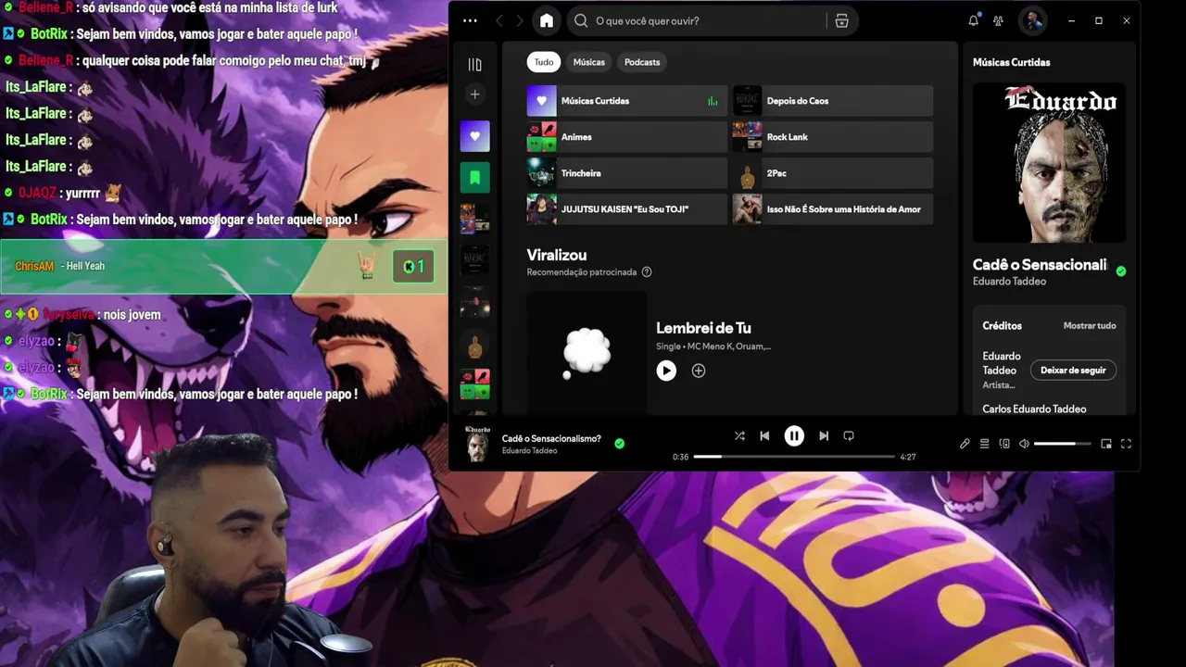The image size is (1186, 667).
Task: Click the now playing cover thumbnail
Action: click(477, 445)
